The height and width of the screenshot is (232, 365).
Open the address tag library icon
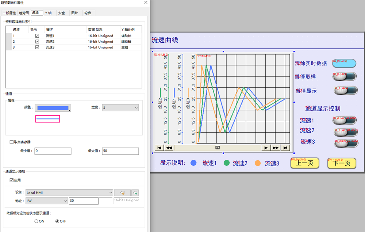point(122,193)
